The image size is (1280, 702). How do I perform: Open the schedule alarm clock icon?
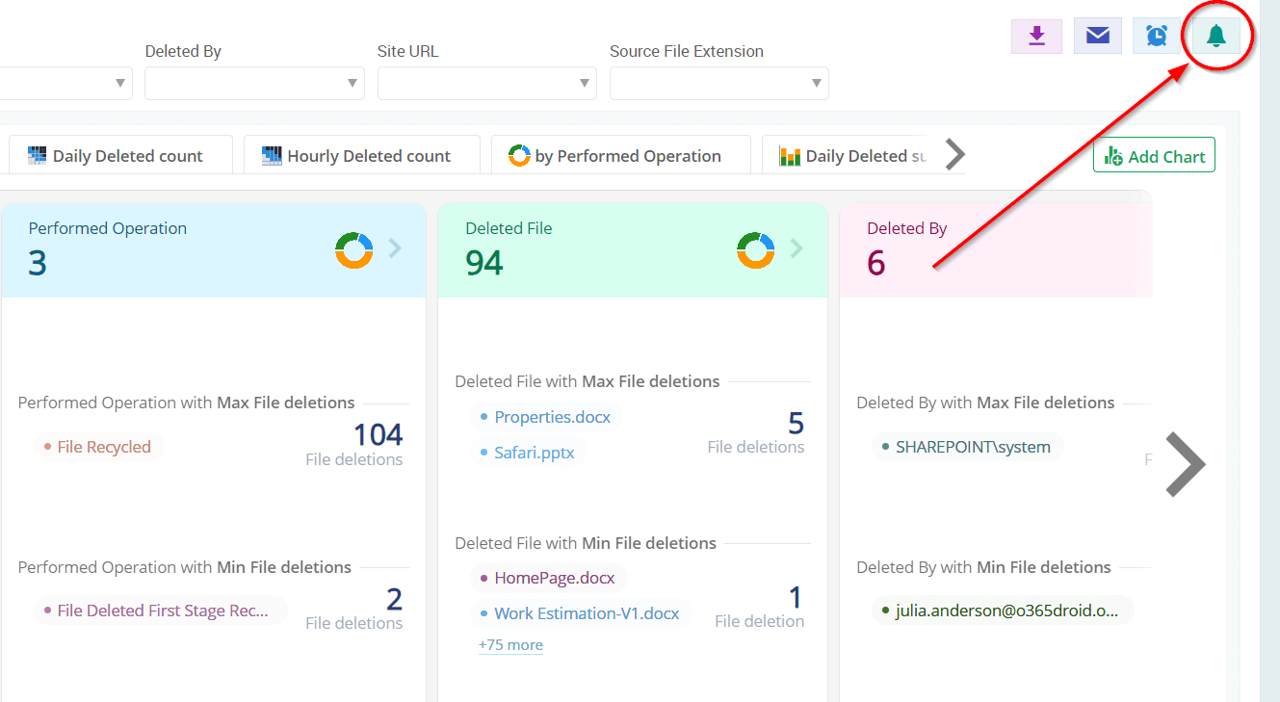1157,36
